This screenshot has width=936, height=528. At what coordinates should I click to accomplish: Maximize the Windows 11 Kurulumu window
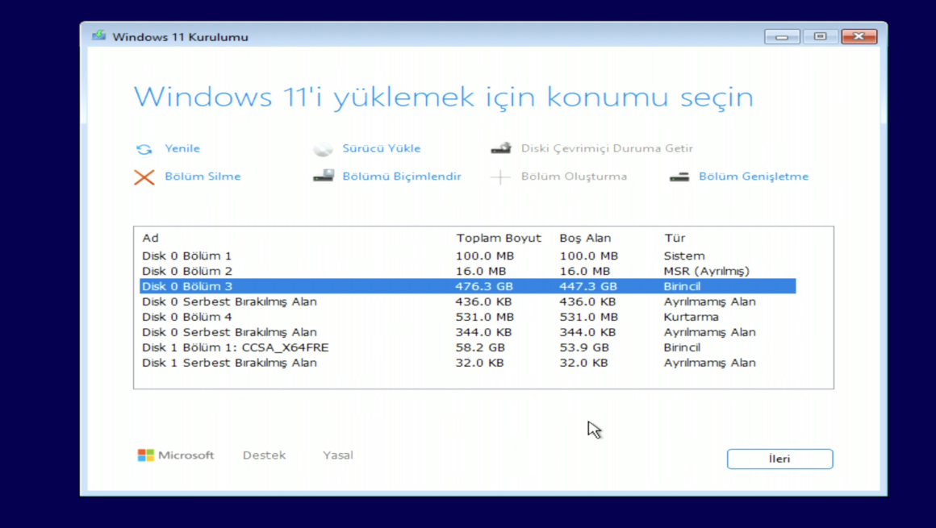click(820, 36)
